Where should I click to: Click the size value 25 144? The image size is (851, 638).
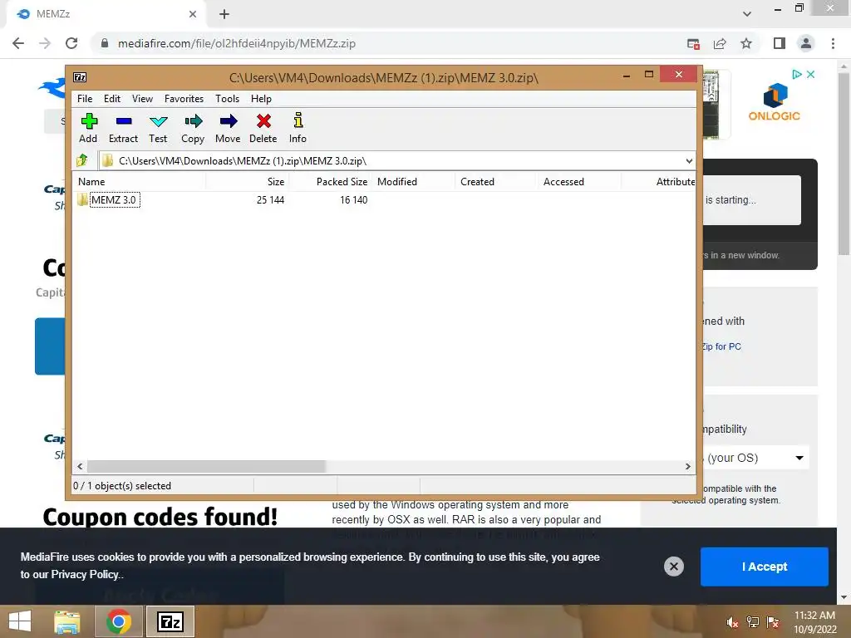(270, 199)
